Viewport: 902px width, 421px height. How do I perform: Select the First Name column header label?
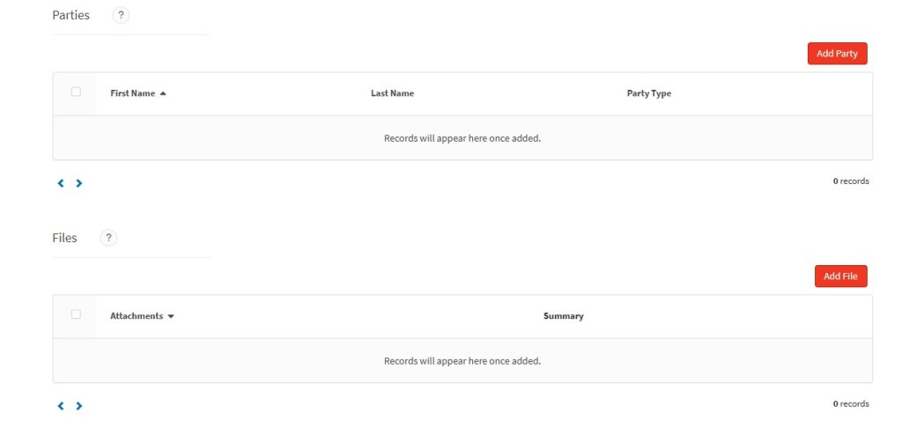pos(133,93)
